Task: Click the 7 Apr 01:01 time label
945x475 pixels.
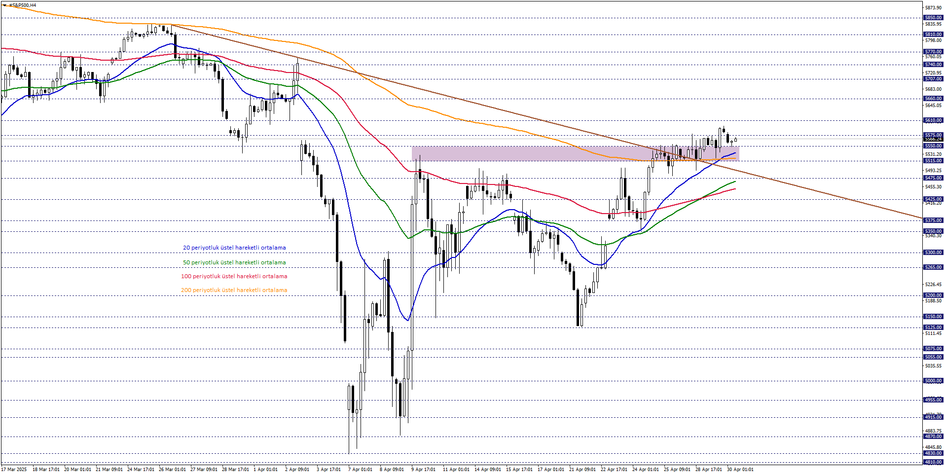Action: click(360, 470)
